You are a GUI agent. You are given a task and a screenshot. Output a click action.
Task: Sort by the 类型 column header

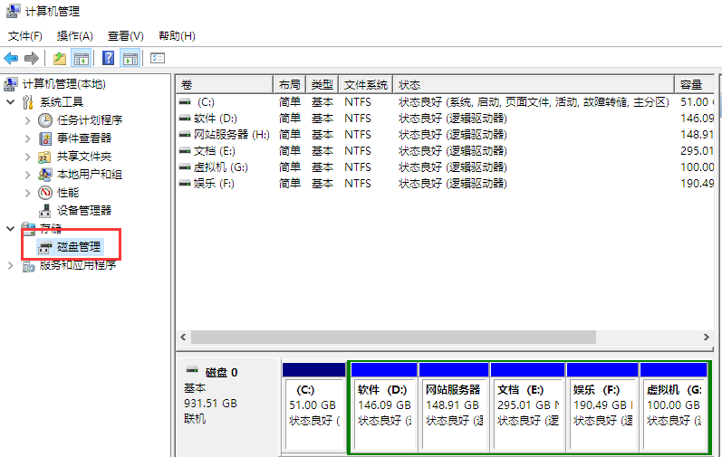click(x=322, y=84)
